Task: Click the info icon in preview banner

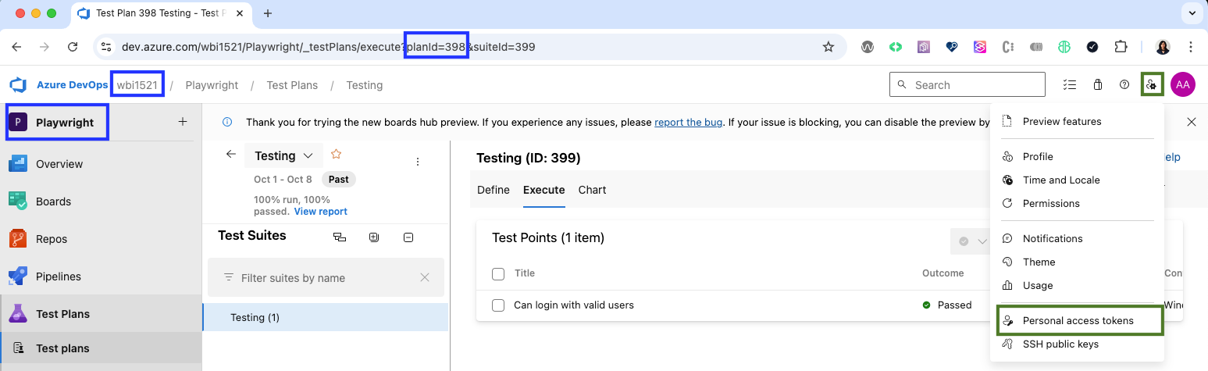Action: point(227,122)
